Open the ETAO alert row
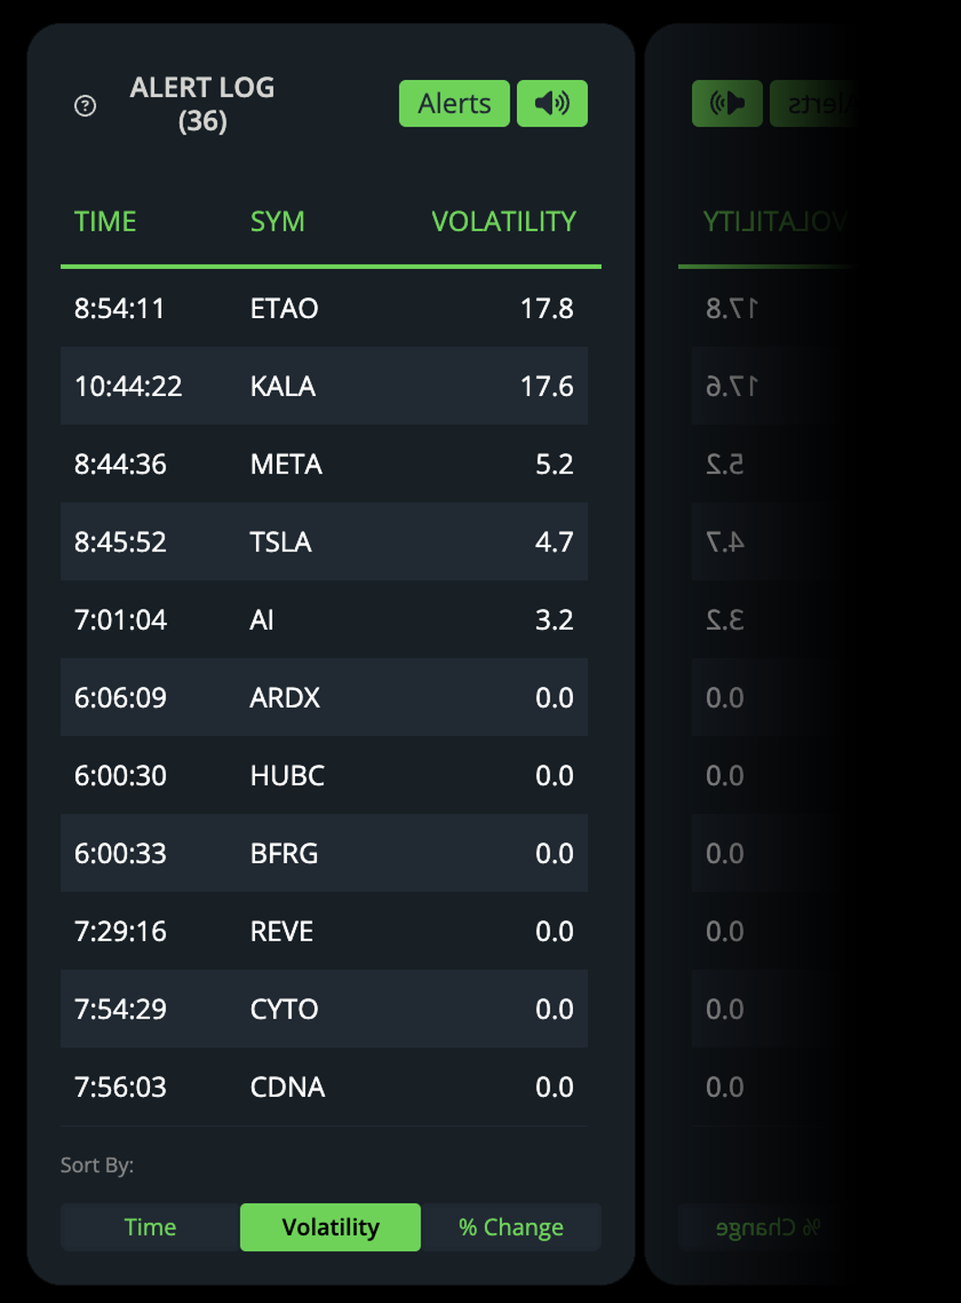Image resolution: width=961 pixels, height=1303 pixels. click(323, 309)
